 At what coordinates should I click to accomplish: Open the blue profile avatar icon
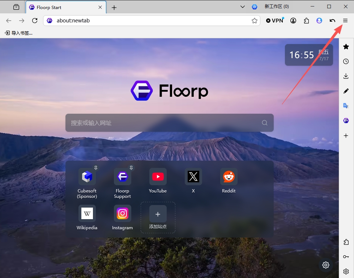tap(319, 21)
